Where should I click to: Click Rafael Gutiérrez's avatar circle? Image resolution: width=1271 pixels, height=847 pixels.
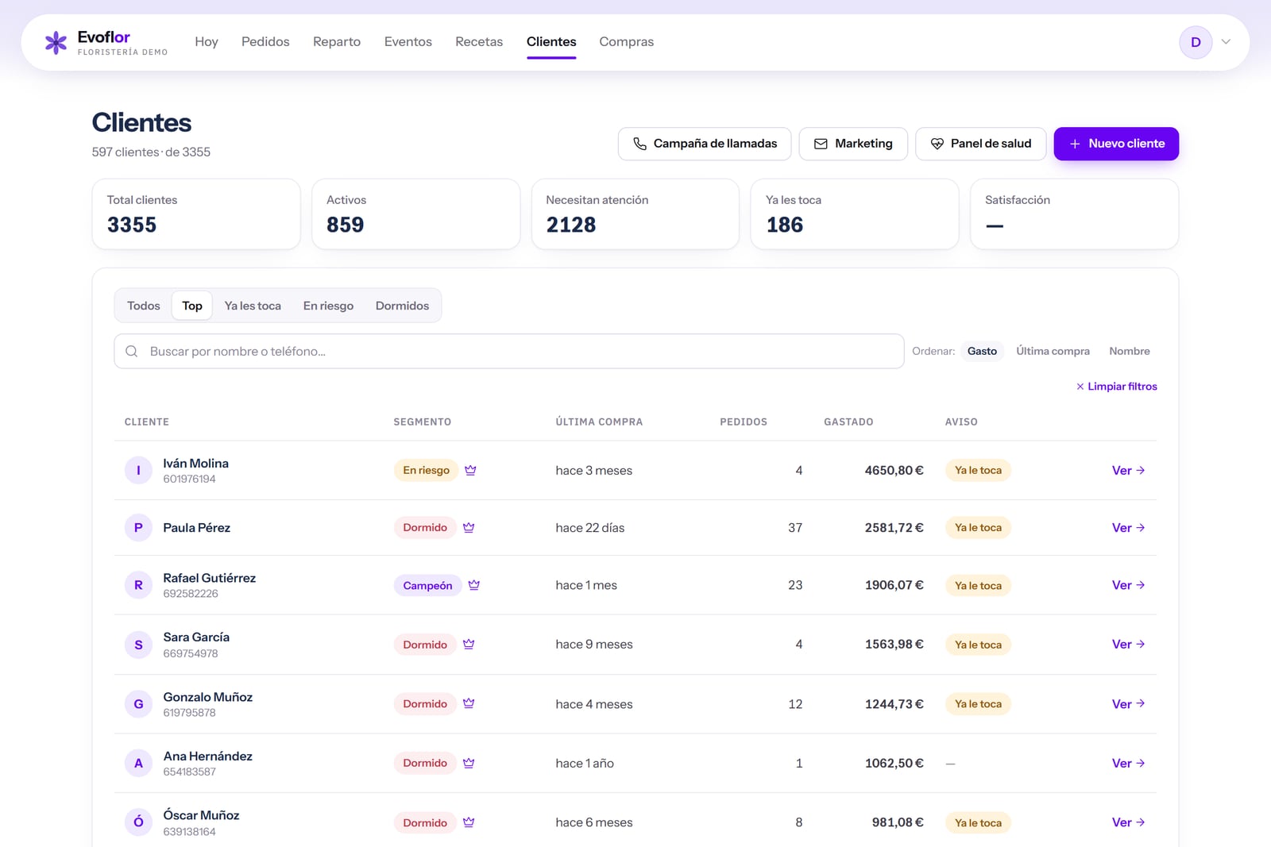[138, 585]
